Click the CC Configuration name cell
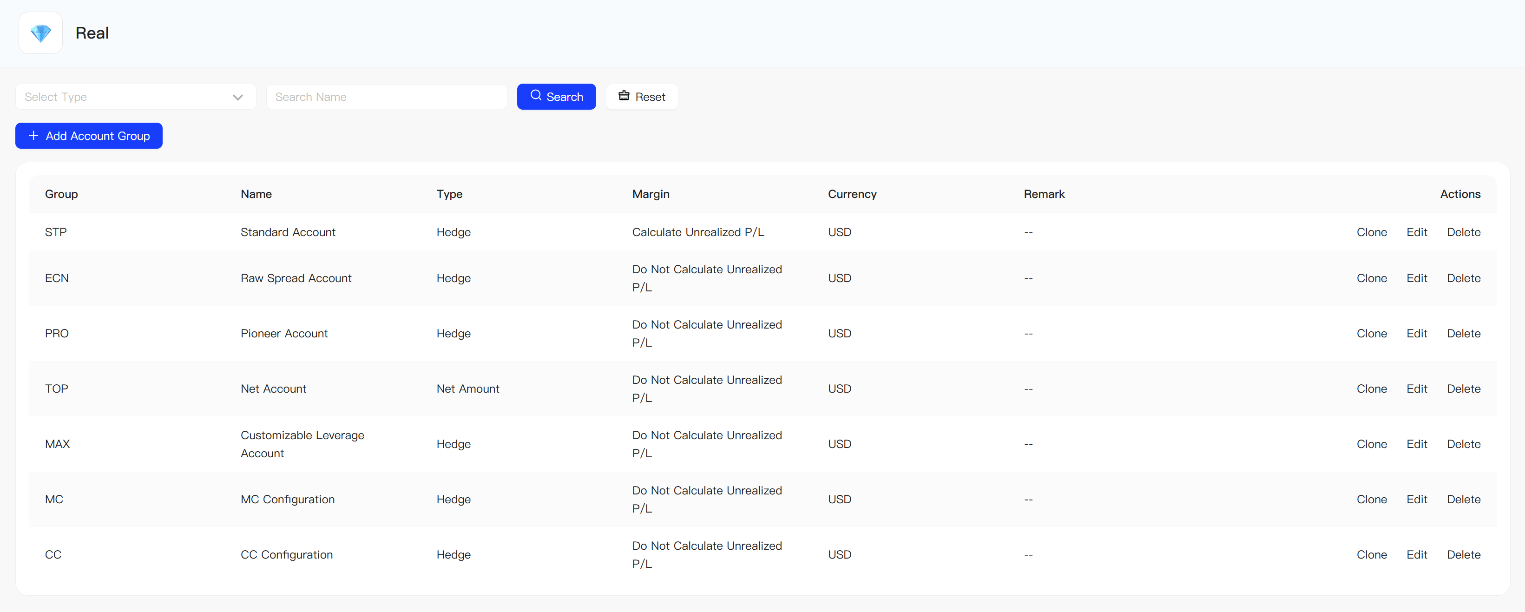 coord(287,554)
